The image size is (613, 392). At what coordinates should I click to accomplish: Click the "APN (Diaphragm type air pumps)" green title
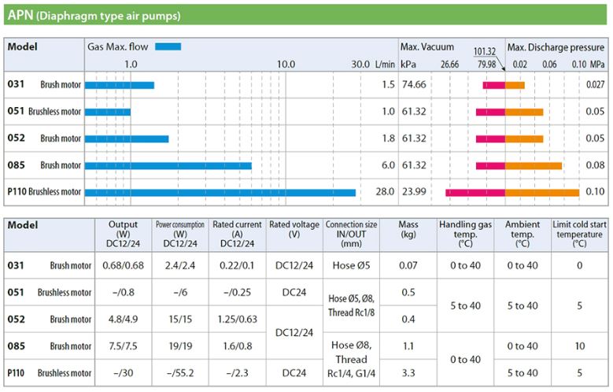pyautogui.click(x=94, y=16)
